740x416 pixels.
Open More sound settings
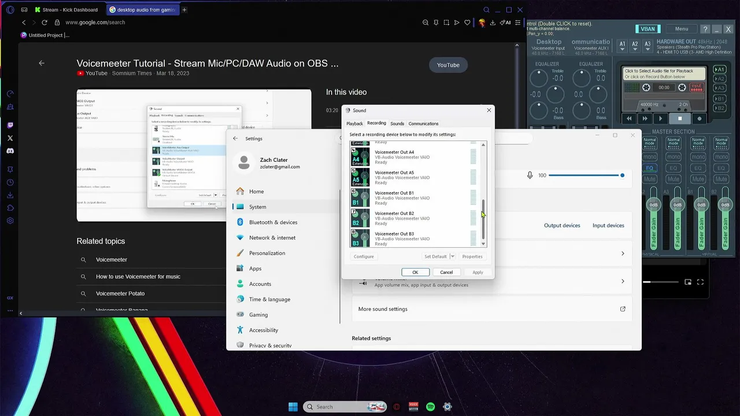pos(491,309)
